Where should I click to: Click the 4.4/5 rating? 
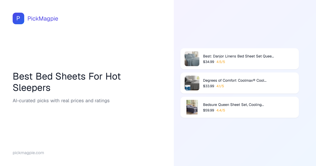point(221,110)
